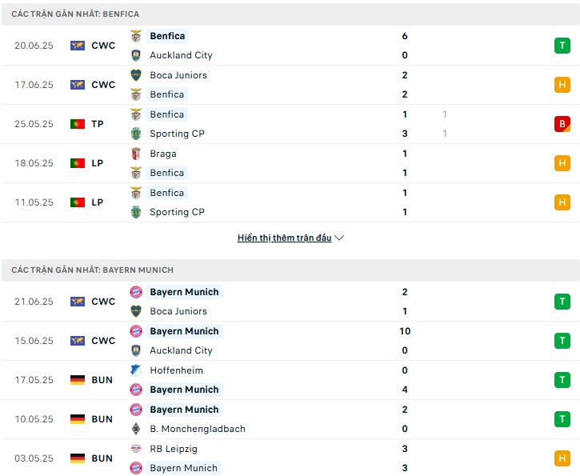Click the chevron arrow next to Hiển thị thêm trận đấu
This screenshot has width=580, height=476.
point(339,238)
